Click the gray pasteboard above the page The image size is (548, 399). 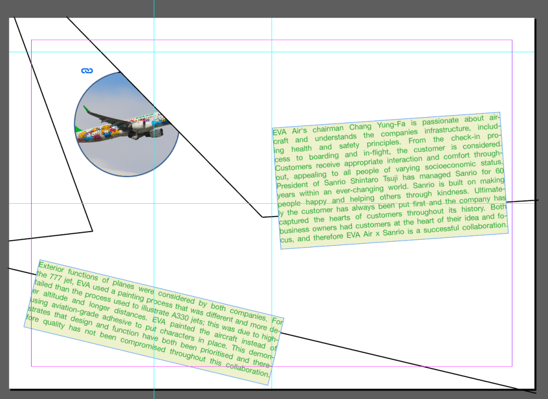(x=321, y=8)
